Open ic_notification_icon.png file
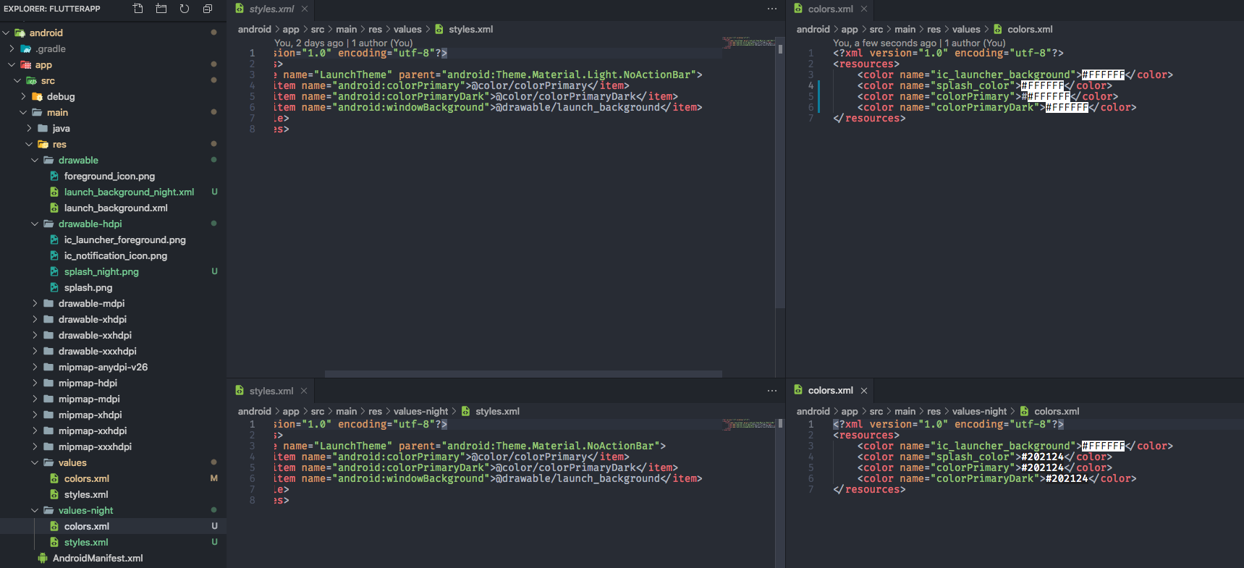This screenshot has height=568, width=1244. [116, 255]
